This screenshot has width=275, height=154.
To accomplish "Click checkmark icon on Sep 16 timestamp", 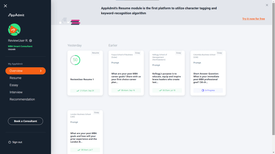I will coord(119,91).
